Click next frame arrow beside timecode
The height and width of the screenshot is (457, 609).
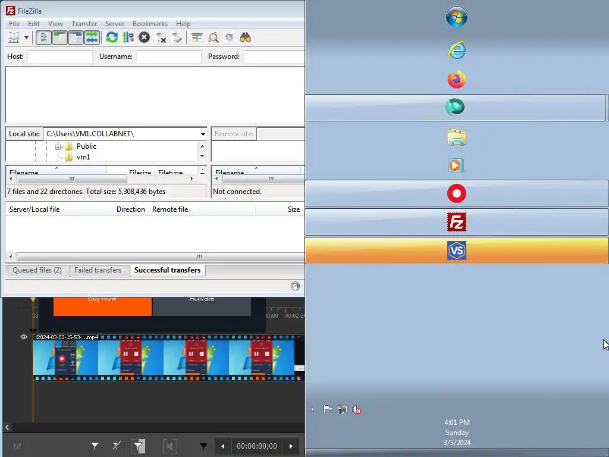pos(291,446)
